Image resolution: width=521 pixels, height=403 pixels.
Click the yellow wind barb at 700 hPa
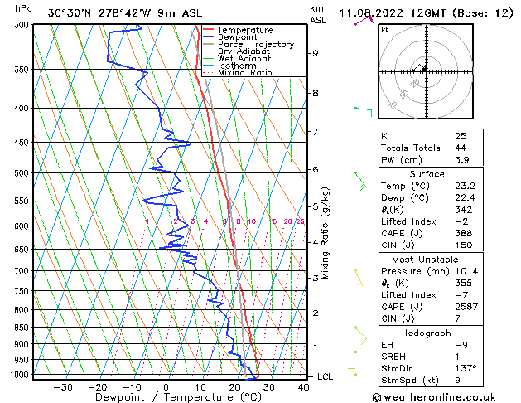point(359,278)
